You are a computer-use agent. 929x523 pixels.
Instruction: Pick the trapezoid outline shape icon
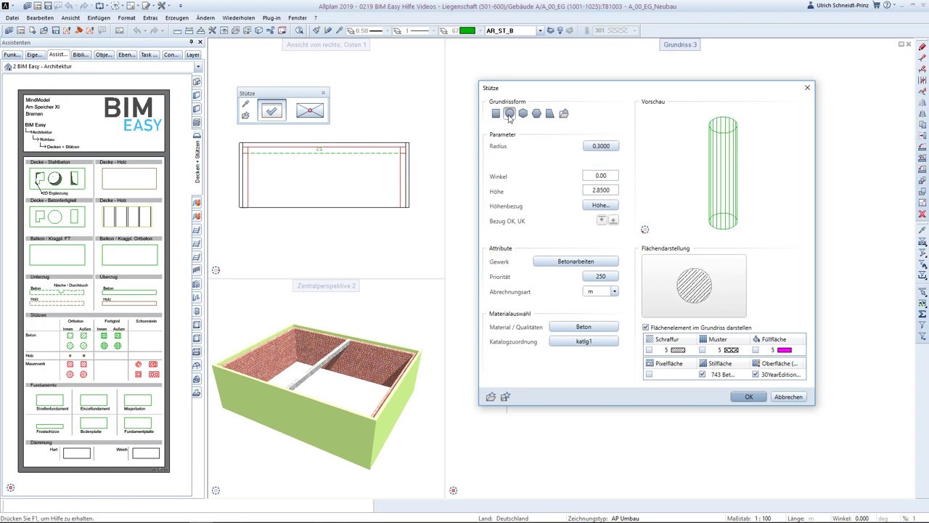coord(550,113)
